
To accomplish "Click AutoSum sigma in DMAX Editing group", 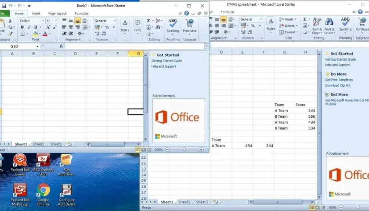I will [x=305, y=19].
